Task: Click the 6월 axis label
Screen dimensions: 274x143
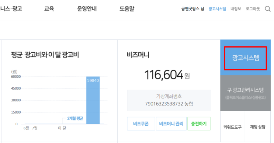Action: click(x=26, y=128)
